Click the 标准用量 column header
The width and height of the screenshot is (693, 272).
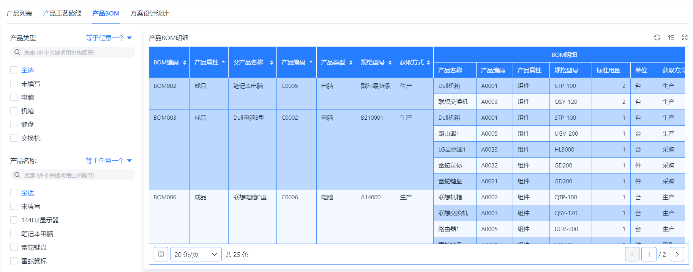click(x=611, y=70)
